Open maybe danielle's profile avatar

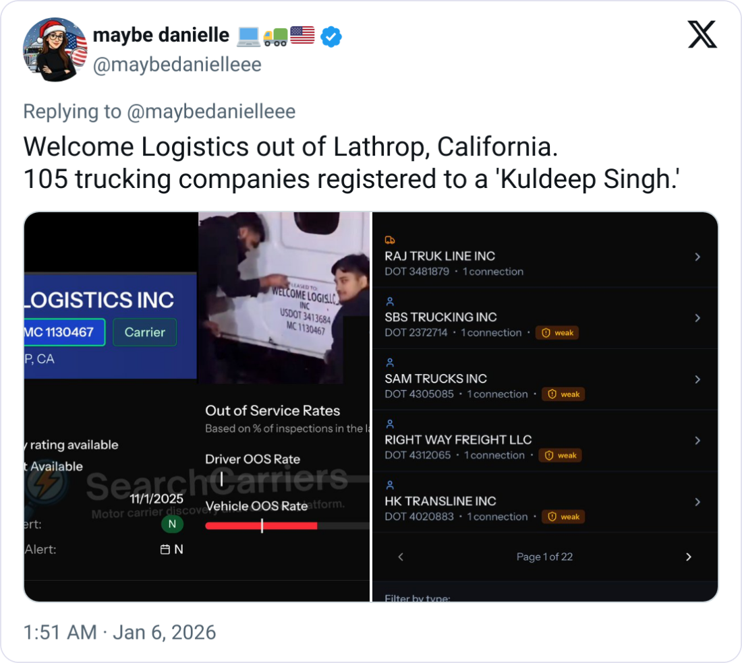pos(55,50)
